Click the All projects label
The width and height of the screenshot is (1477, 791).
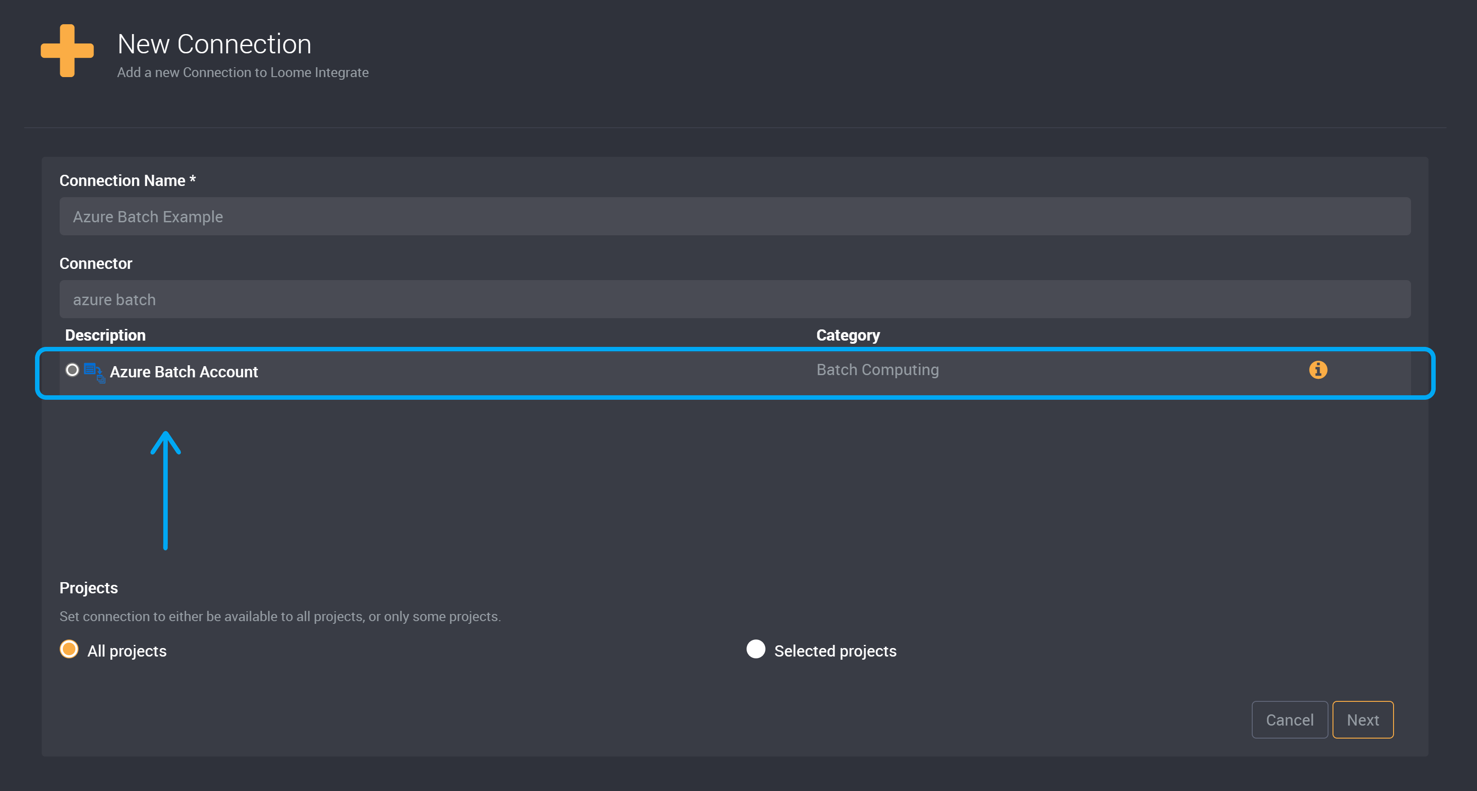[x=127, y=651]
